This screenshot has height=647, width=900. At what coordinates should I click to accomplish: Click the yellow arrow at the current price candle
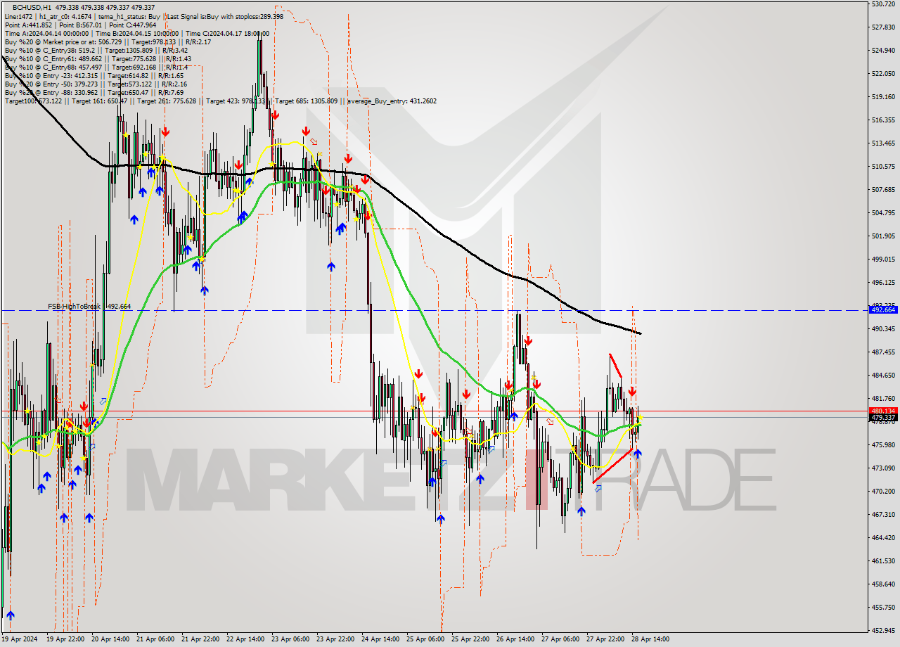(640, 417)
